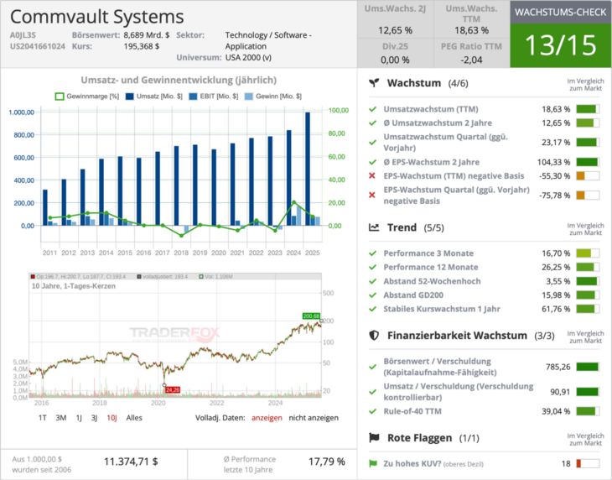
Task: Click the checkmark beside Börsenwert / Verschuldung
Action: 373,367
